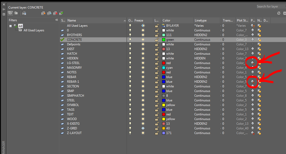Lock the MASONRY layer
This screenshot has height=154, width=286.
click(157, 67)
